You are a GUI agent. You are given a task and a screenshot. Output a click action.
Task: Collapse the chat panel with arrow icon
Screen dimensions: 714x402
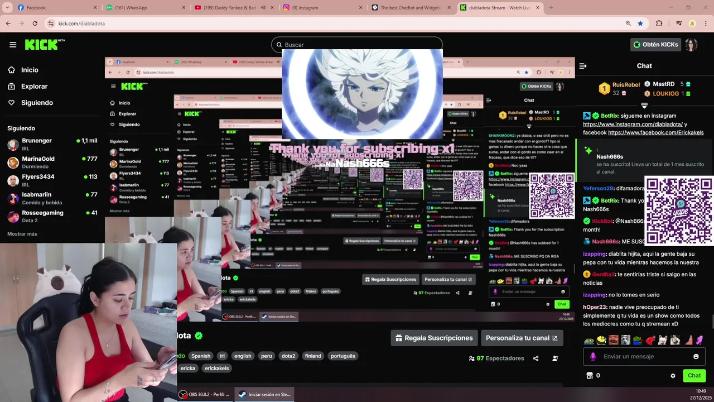[x=583, y=66]
